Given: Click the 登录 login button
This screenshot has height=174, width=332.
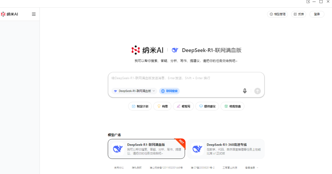Looking at the screenshot, I should pyautogui.click(x=317, y=14).
